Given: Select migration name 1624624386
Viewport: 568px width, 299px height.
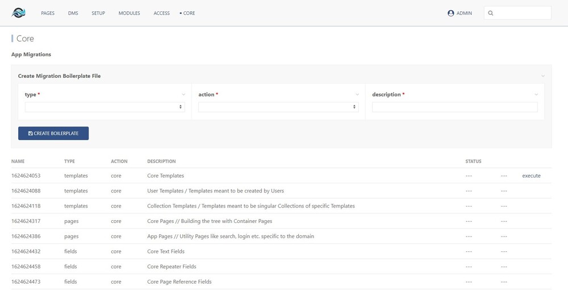Looking at the screenshot, I should coord(26,237).
